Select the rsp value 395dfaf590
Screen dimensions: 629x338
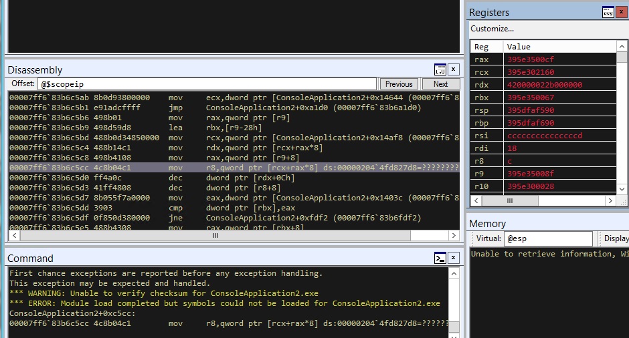click(531, 110)
